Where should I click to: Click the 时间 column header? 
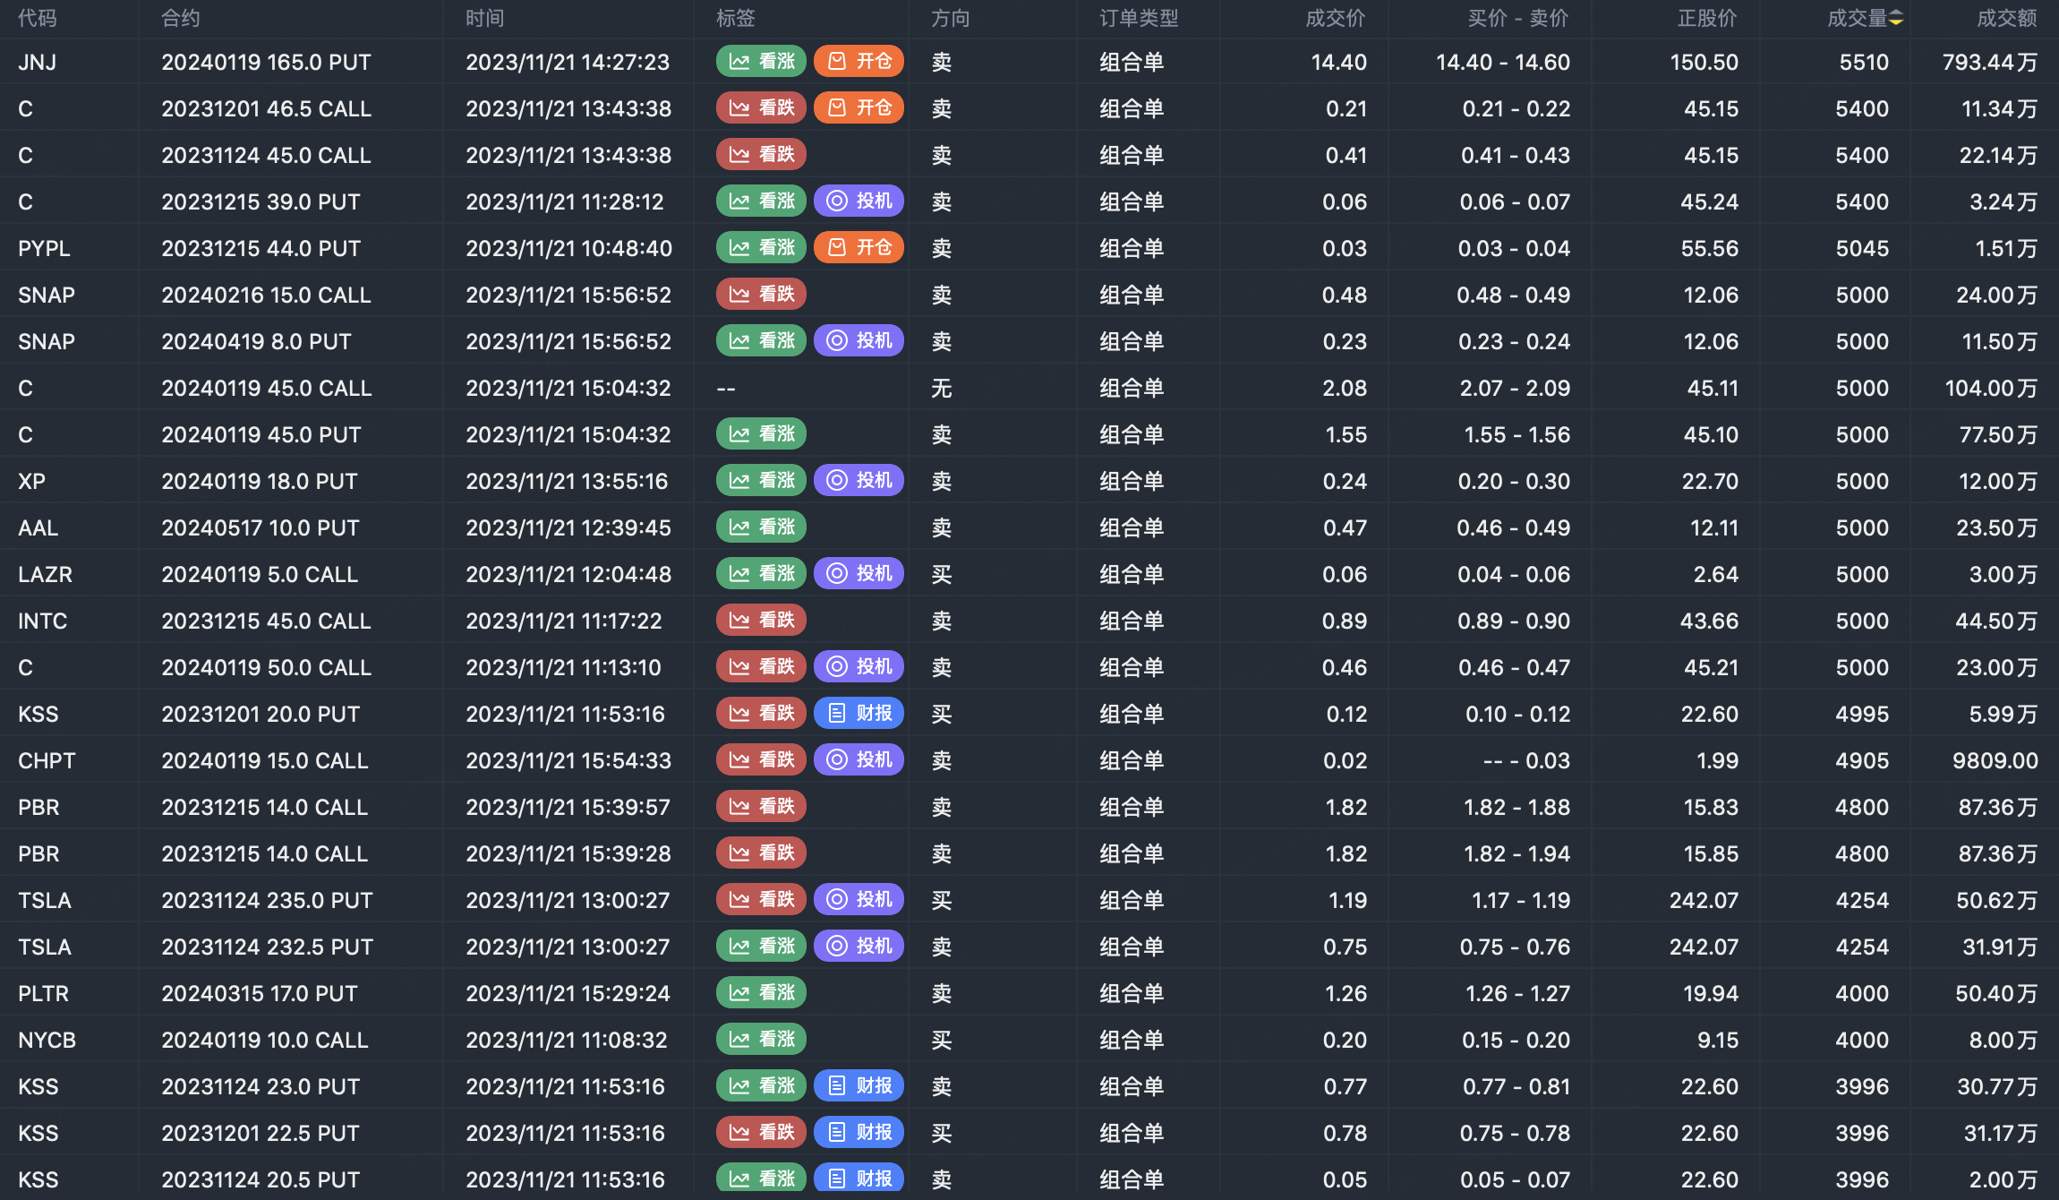[x=485, y=19]
